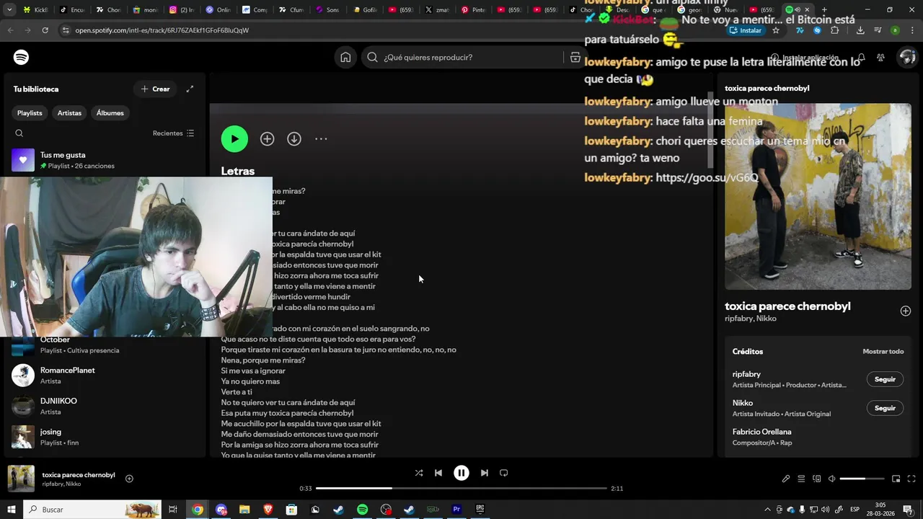Mute with the volume speaker icon
923x519 pixels.
click(x=831, y=479)
